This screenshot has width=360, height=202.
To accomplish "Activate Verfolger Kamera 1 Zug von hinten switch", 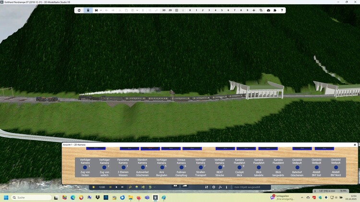I will (x=84, y=167).
